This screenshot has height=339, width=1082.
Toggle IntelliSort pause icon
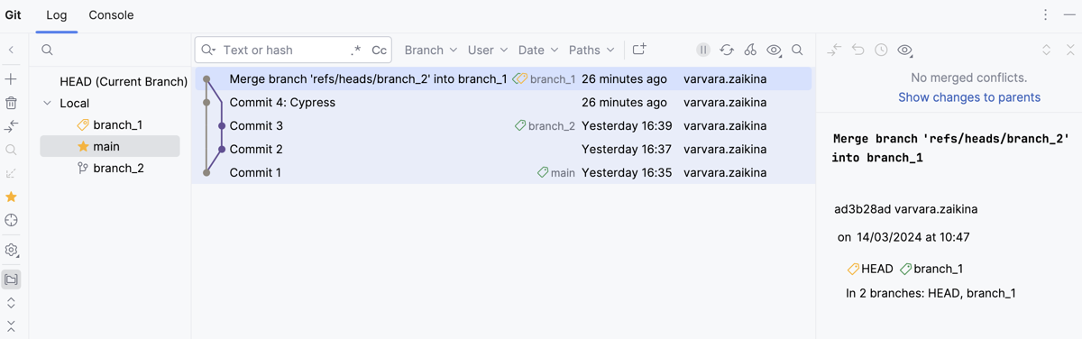point(703,50)
